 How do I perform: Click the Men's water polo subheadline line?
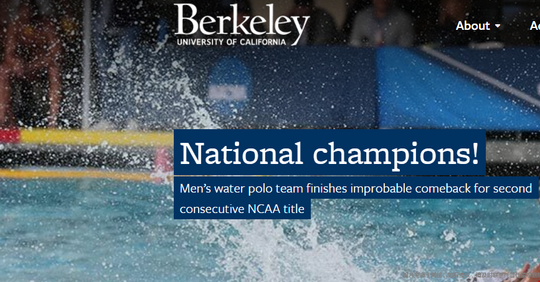(356, 188)
